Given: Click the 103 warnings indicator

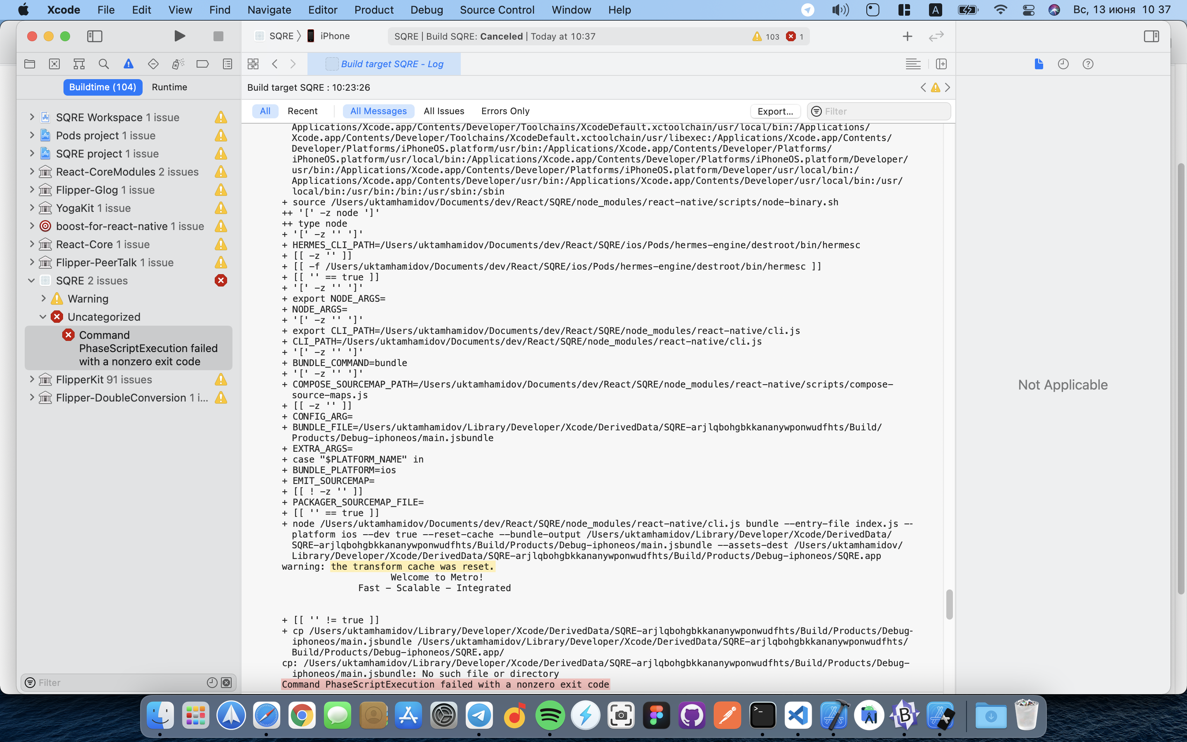Looking at the screenshot, I should 766,36.
